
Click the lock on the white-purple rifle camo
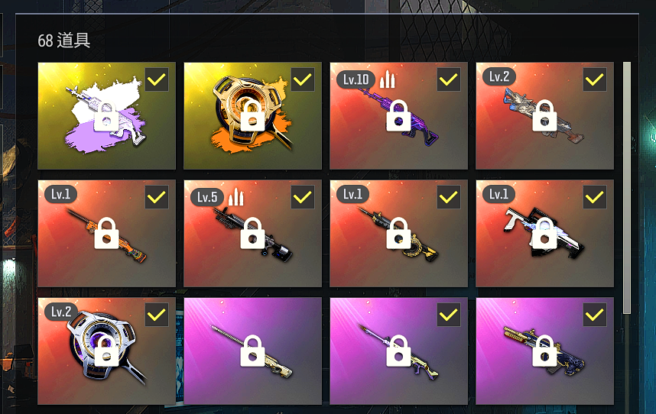[x=106, y=115]
